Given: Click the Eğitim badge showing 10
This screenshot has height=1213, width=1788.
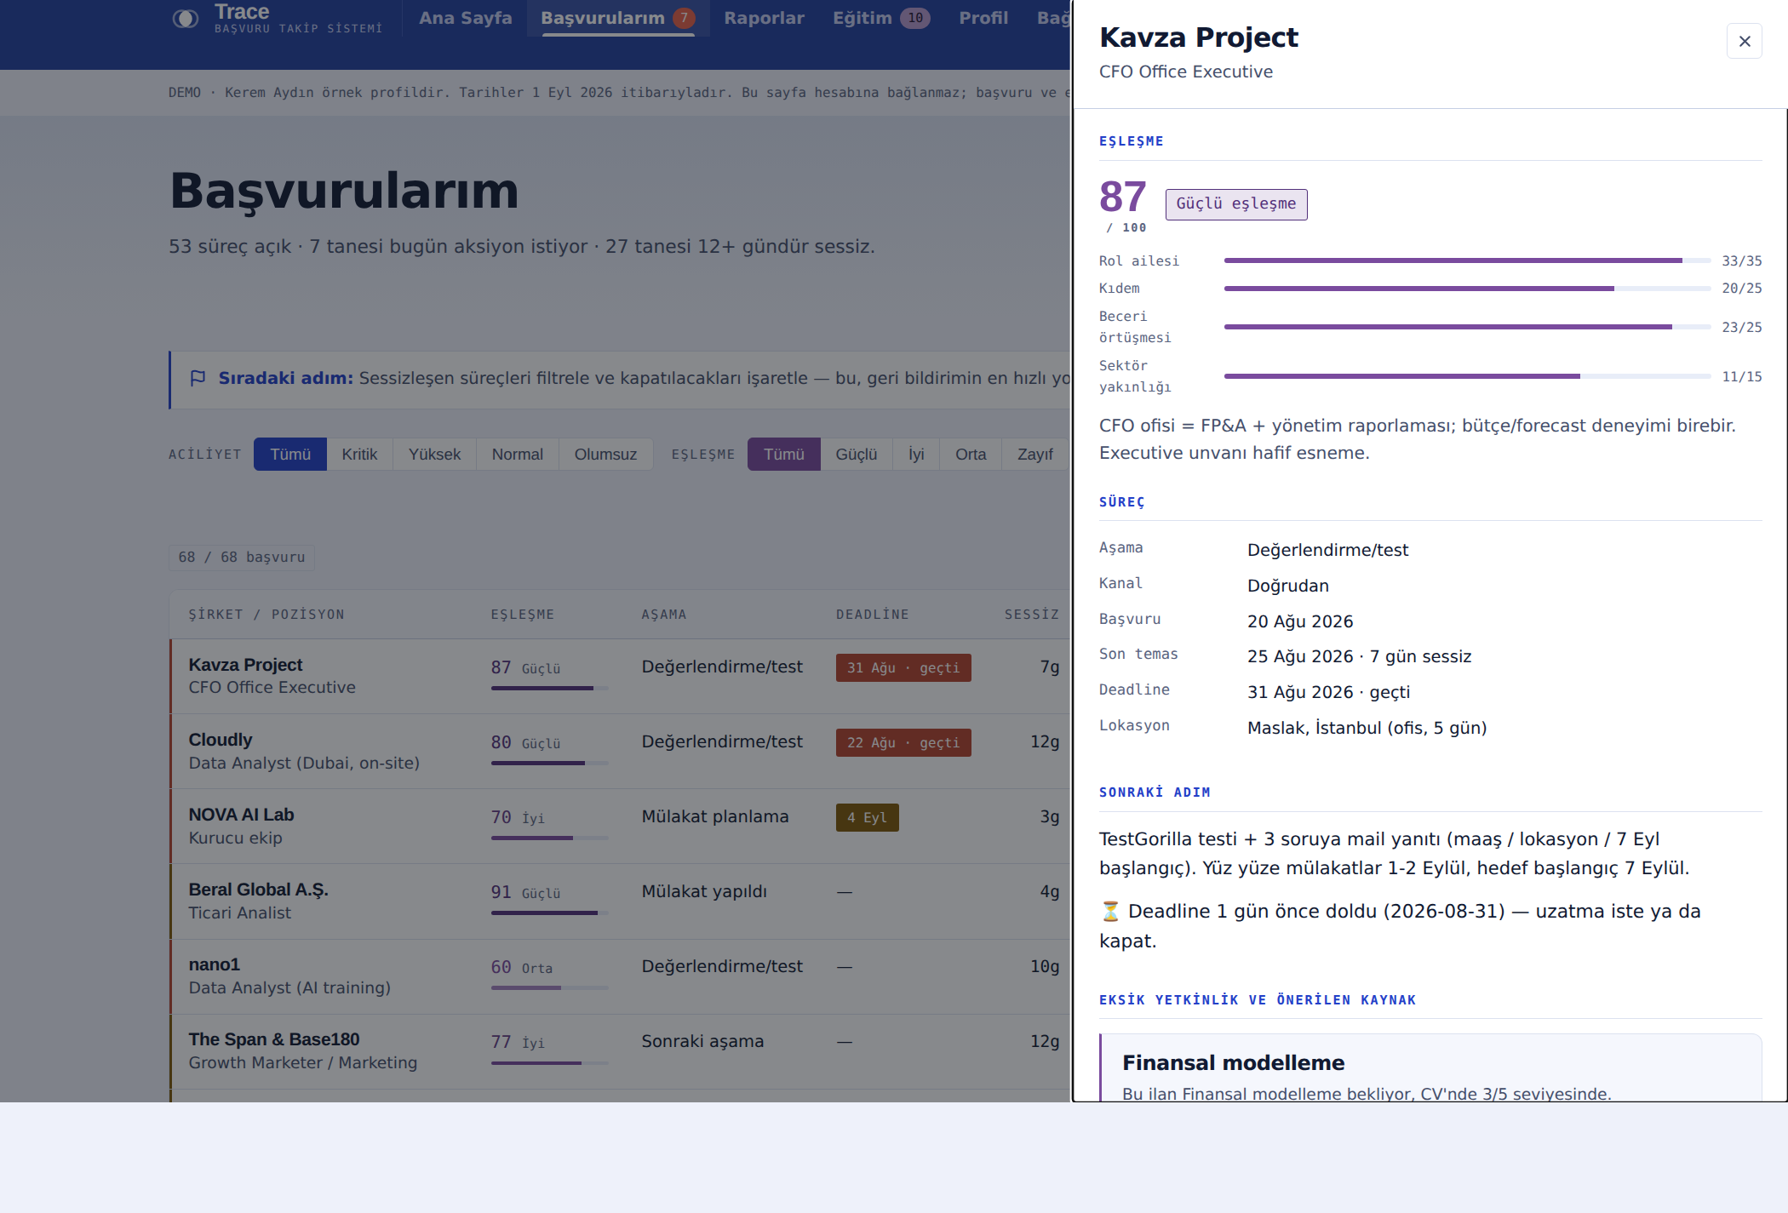Looking at the screenshot, I should click(915, 18).
